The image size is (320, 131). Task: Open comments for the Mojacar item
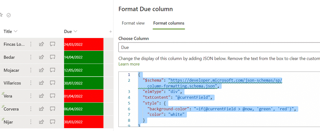click(53, 70)
